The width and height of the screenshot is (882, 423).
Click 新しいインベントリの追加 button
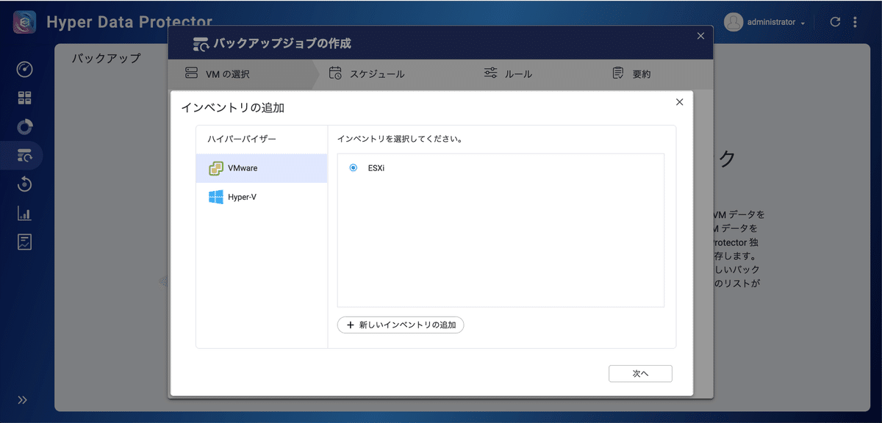[x=401, y=325]
